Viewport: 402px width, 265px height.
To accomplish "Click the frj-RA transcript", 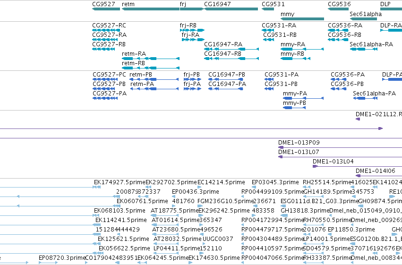I will pos(193,40).
